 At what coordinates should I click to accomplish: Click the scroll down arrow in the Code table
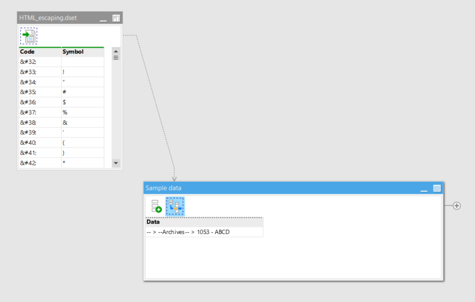coord(116,163)
